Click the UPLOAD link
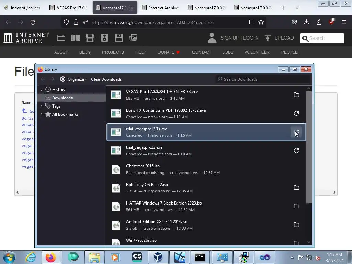This screenshot has width=352, height=264. click(x=279, y=38)
